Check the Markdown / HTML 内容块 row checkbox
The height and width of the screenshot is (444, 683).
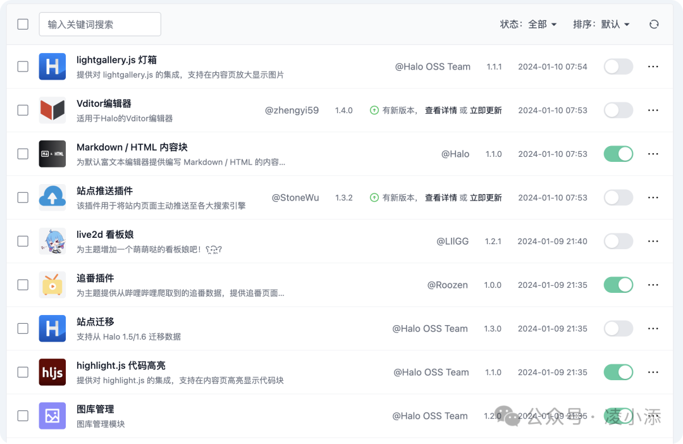click(x=23, y=154)
